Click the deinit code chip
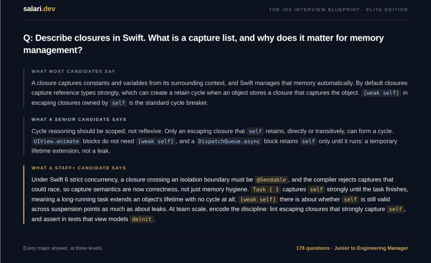This screenshot has width=431, height=263. (x=142, y=219)
